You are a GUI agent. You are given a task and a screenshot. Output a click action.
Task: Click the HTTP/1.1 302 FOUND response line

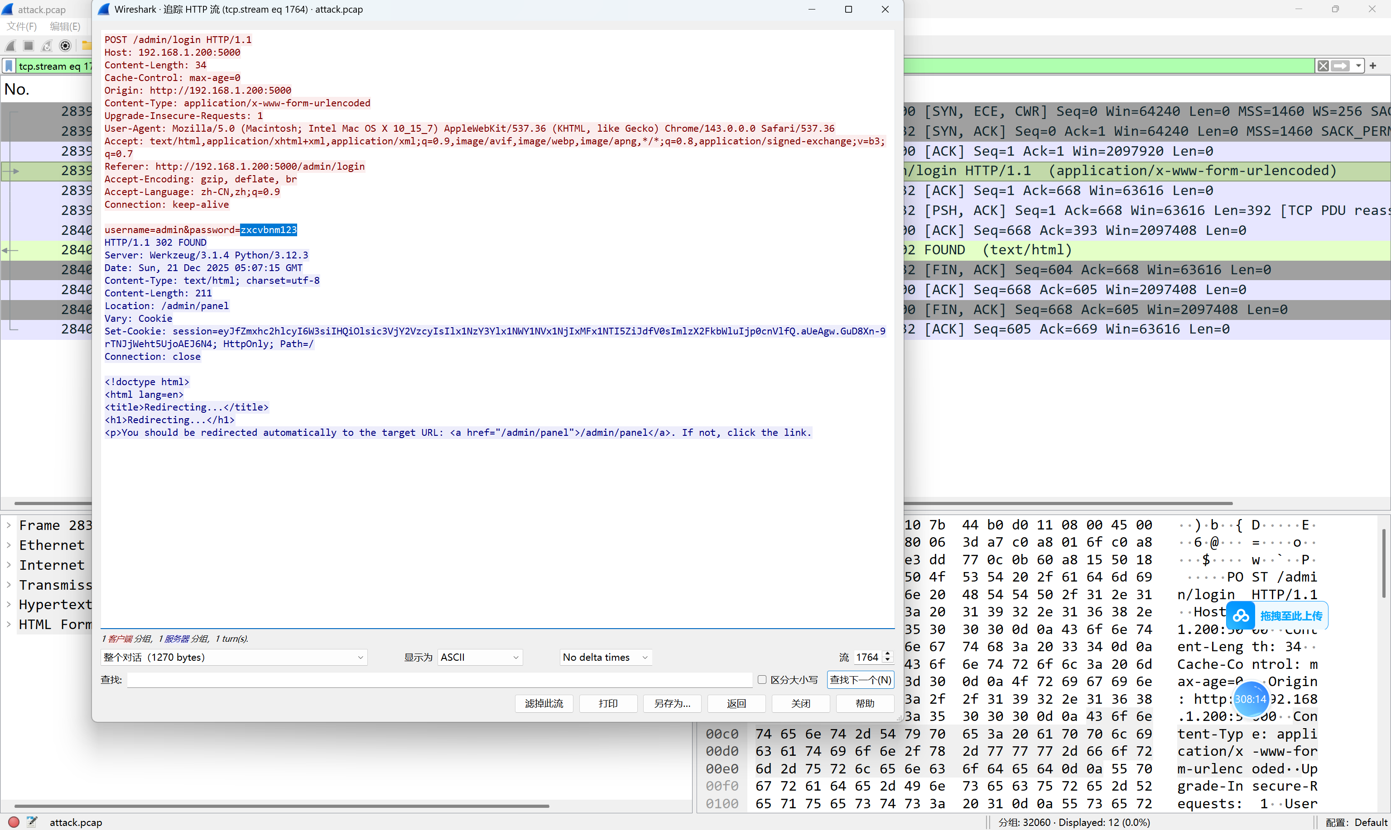click(x=156, y=242)
